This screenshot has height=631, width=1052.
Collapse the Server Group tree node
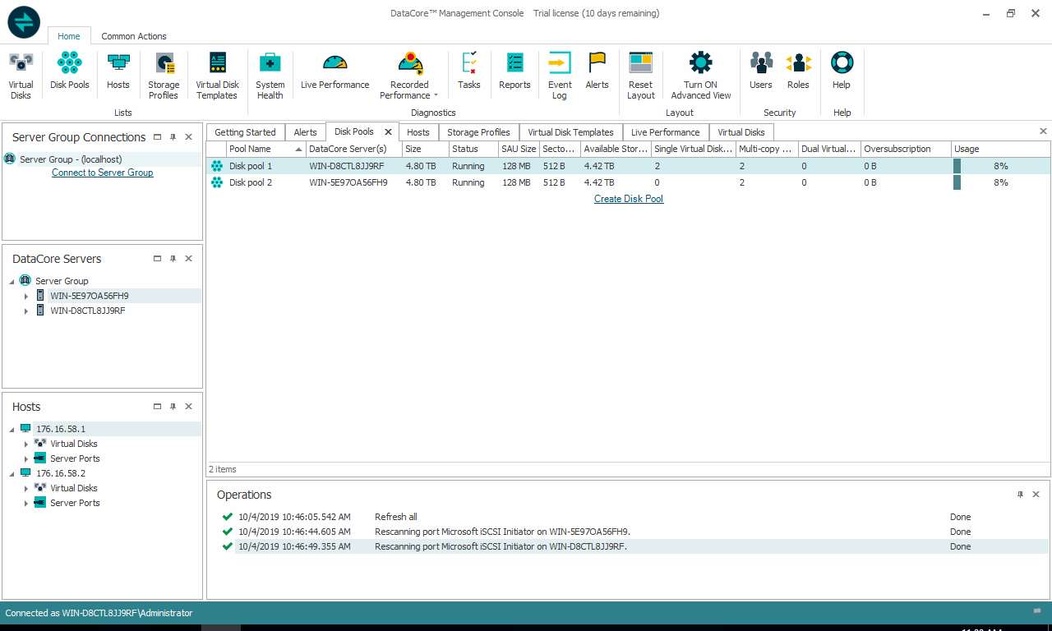(x=12, y=282)
